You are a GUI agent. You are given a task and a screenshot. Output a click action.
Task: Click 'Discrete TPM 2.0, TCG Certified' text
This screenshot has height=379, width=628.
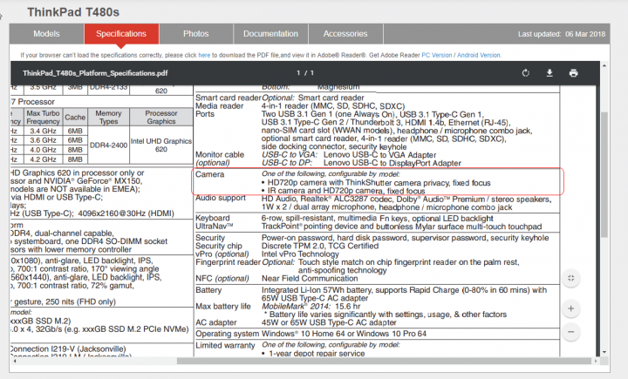click(x=320, y=246)
